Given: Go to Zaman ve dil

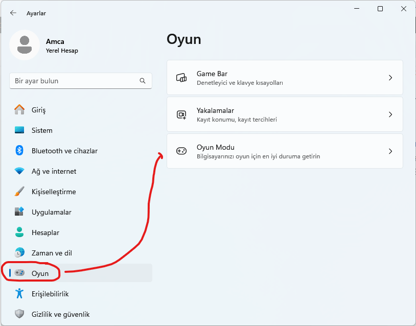Looking at the screenshot, I should [81, 252].
